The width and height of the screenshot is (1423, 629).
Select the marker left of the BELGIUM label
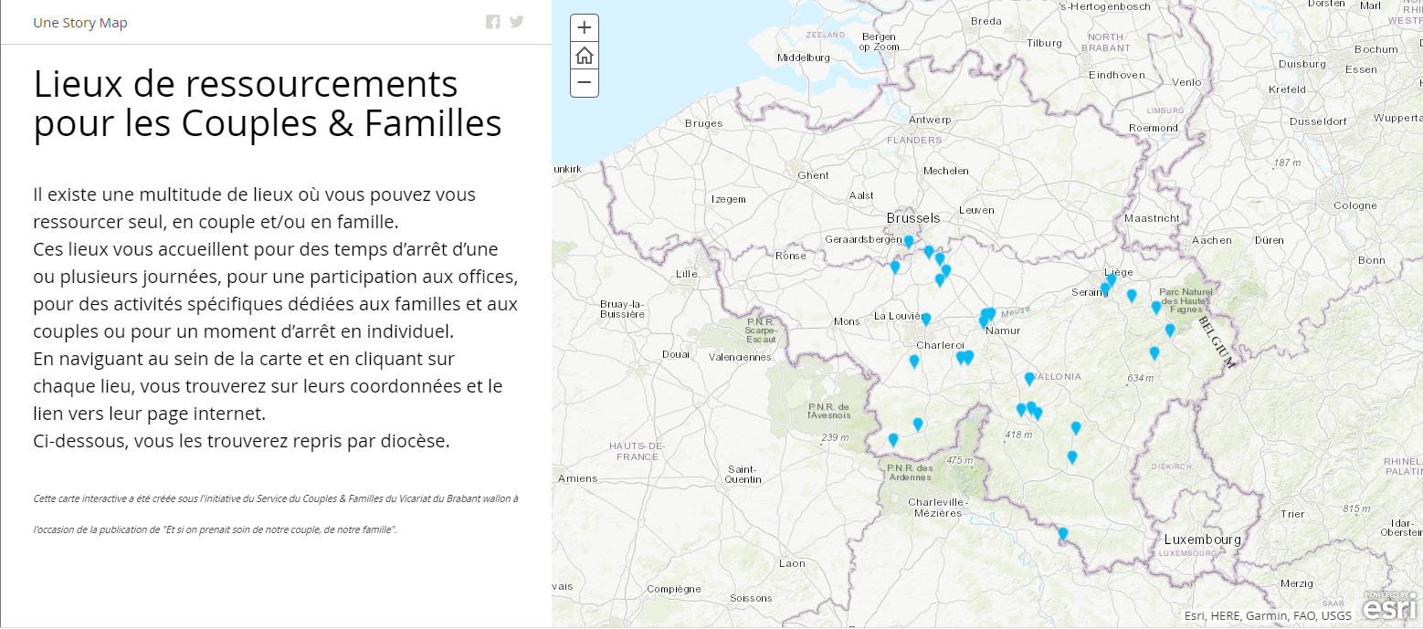(x=1170, y=330)
